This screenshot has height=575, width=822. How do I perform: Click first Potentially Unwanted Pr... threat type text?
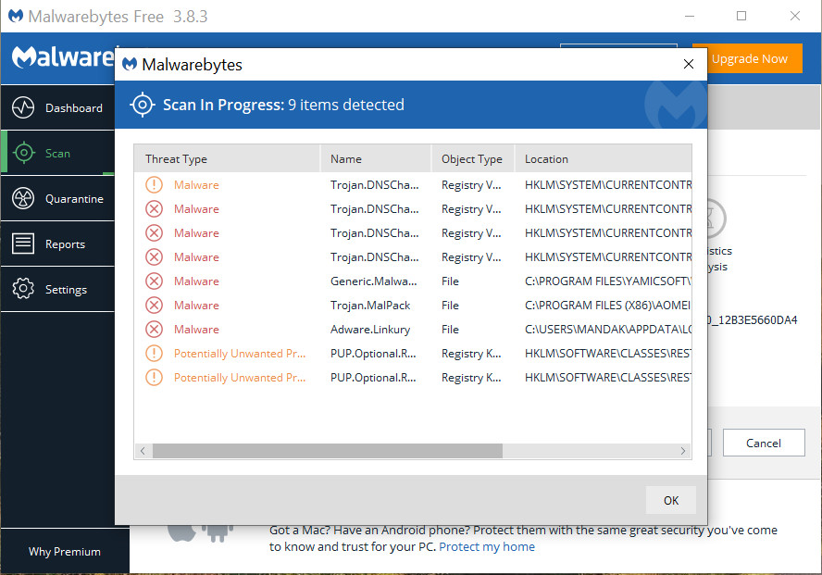240,354
